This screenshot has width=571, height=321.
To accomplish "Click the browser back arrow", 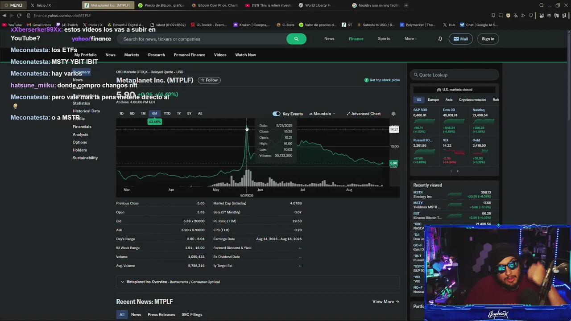I will tap(4, 16).
